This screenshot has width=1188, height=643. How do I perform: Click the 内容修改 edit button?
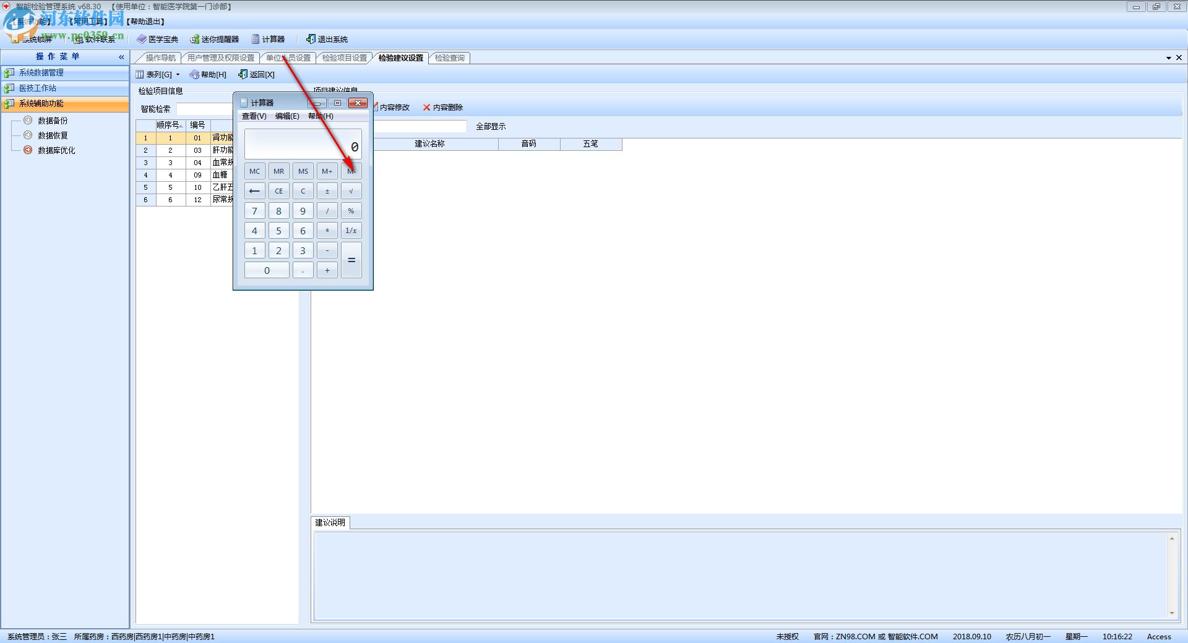(x=391, y=107)
